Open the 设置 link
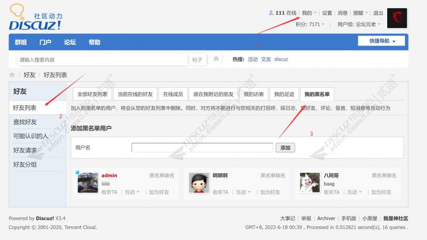This screenshot has width=427, height=240. coord(327,13)
